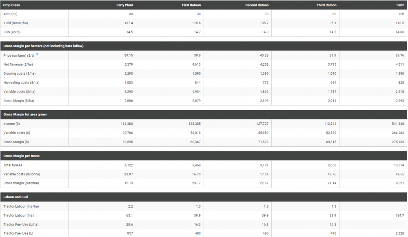Click the CCS (units) row label

12,32
